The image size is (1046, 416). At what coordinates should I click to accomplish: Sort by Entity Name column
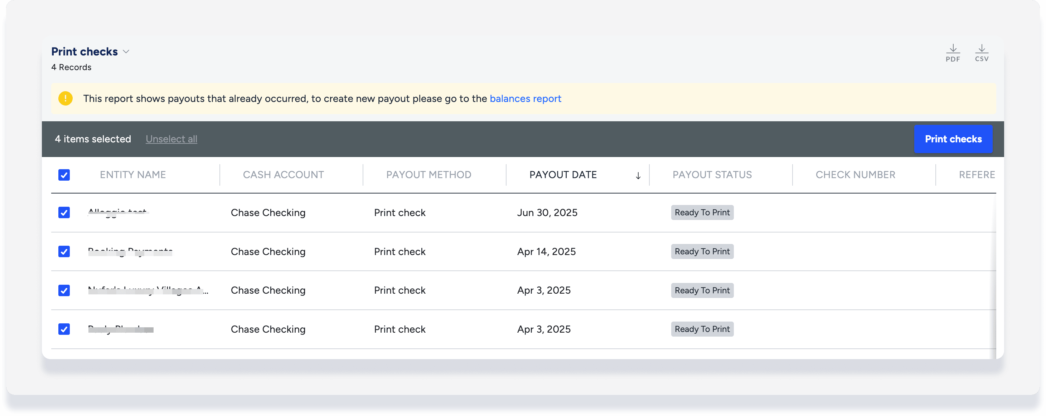point(133,175)
